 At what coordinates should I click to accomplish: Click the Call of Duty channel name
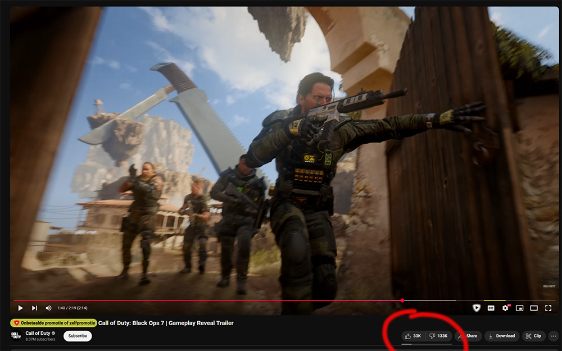38,333
